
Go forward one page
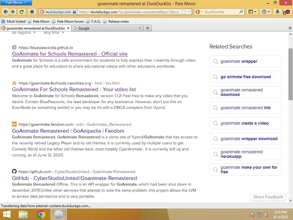[x=13, y=12]
